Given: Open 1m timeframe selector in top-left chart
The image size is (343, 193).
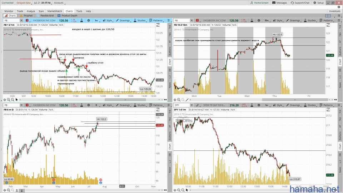Looking at the screenshot, I should point(96,20).
